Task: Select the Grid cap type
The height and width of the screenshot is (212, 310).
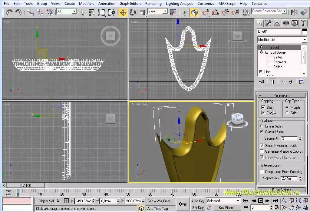Action: coord(287,113)
